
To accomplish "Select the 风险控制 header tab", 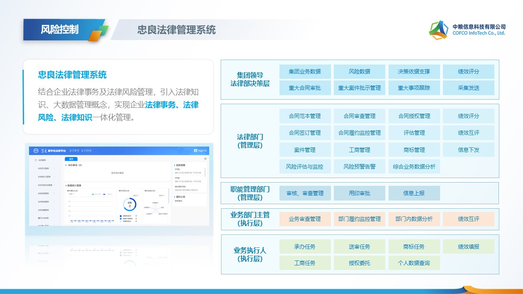I will coord(60,29).
